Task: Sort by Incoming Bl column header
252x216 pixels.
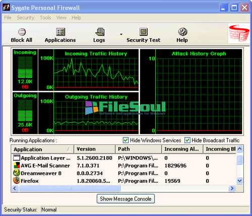Action: [220, 149]
